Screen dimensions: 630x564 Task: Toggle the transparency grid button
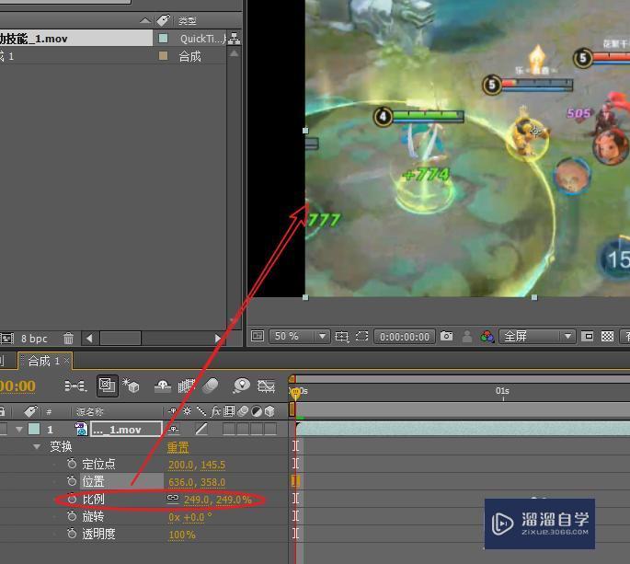pyautogui.click(x=608, y=336)
